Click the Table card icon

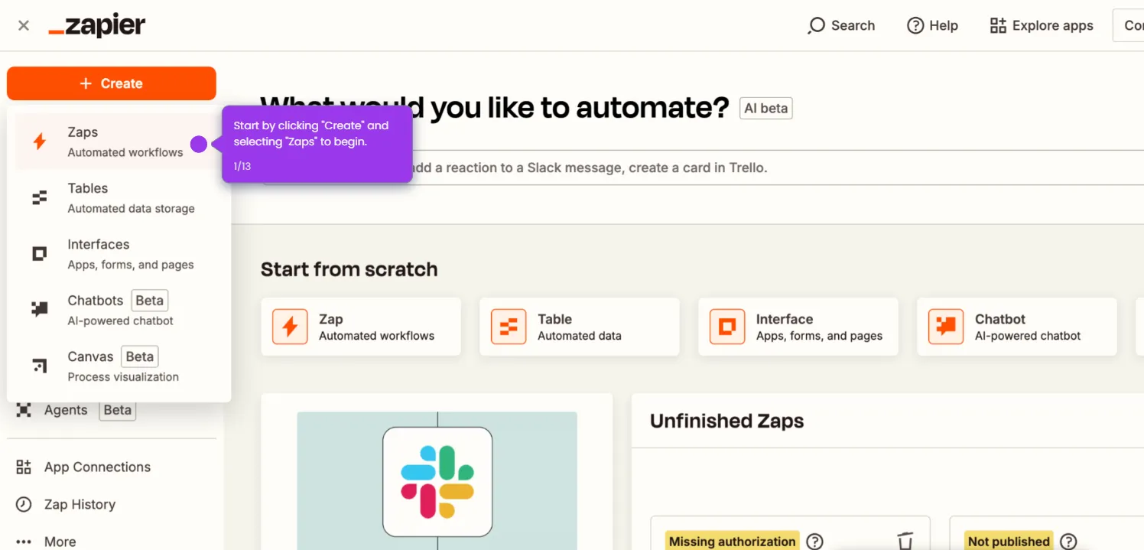click(x=509, y=327)
